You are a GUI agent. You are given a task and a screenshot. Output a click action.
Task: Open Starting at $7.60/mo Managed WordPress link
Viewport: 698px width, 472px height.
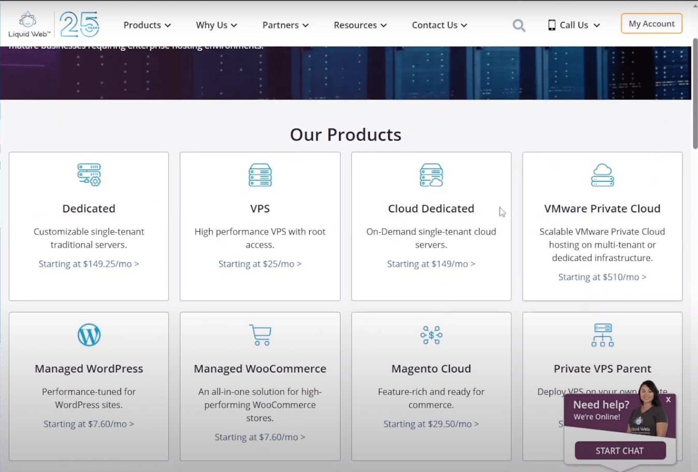click(89, 424)
